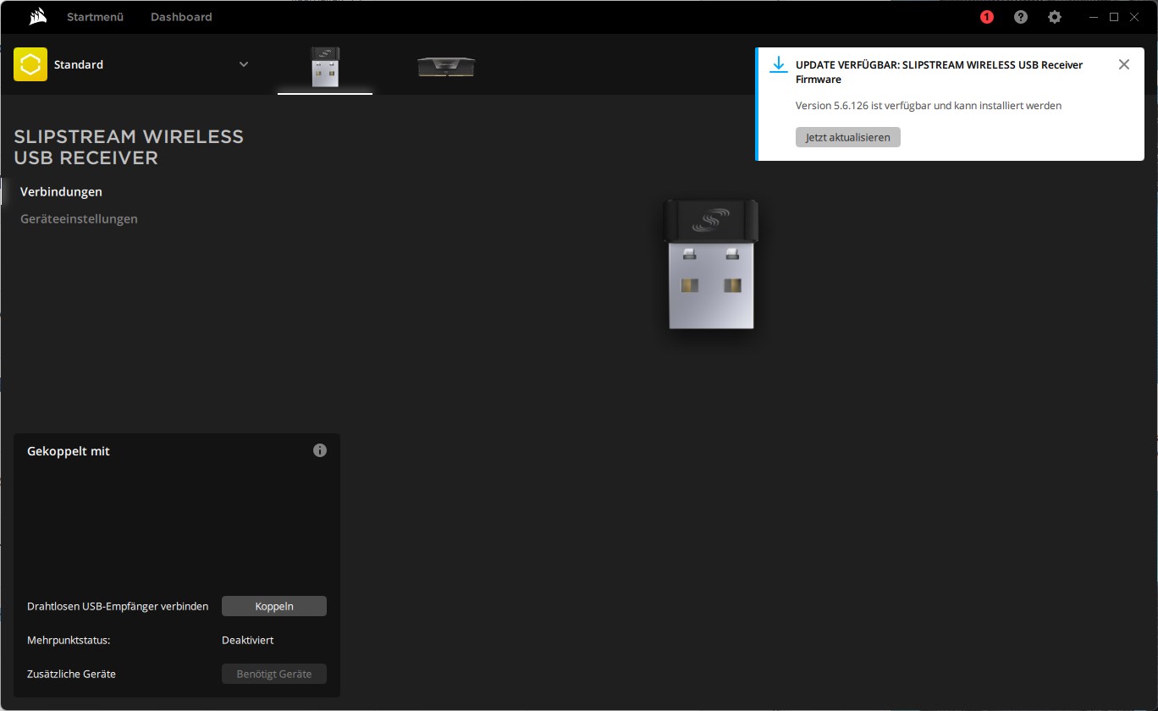Open the notifications bell showing one alert
This screenshot has height=711, width=1158.
point(986,16)
